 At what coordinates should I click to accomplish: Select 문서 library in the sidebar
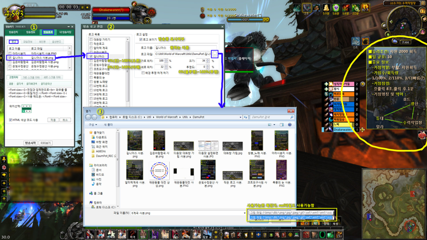coord(98,170)
